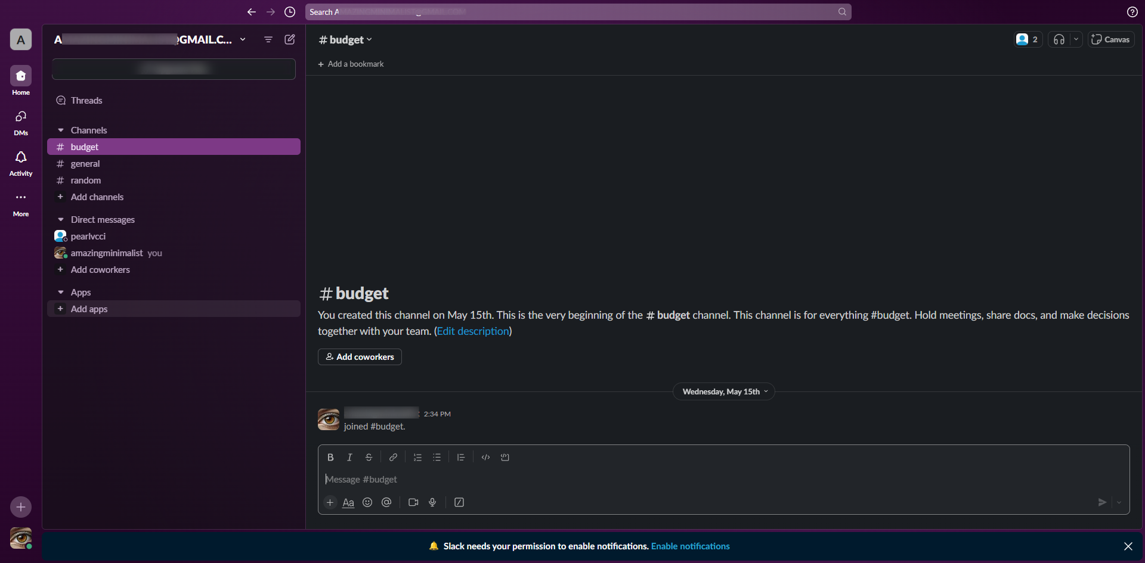Image resolution: width=1145 pixels, height=563 pixels.
Task: Click the Message #budget input field
Action: tap(724, 480)
